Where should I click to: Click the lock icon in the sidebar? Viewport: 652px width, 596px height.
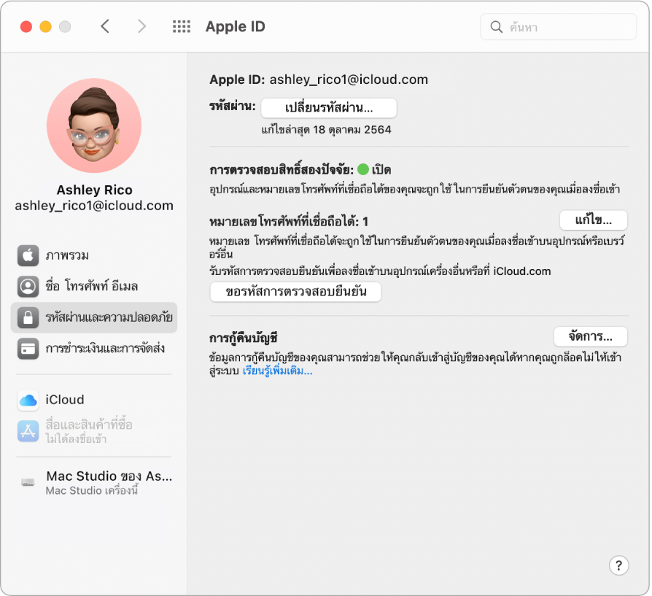tap(28, 318)
